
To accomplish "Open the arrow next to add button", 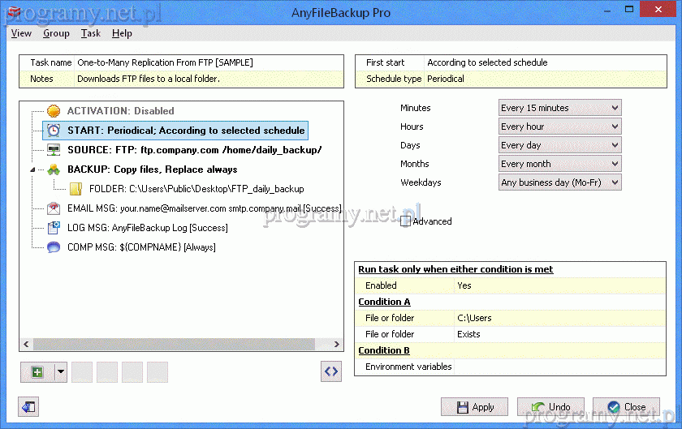I will coord(61,372).
